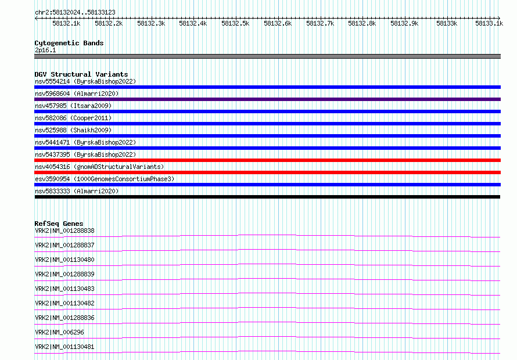517x360 pixels.
Task: Open VRK2|NM_001288836 transcript label
Action: pyautogui.click(x=64, y=318)
